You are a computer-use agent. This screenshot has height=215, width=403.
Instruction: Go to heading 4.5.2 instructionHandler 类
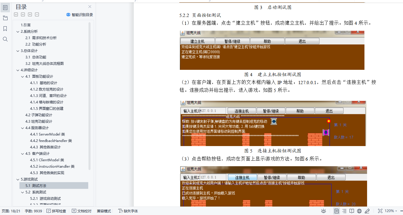coord(52,167)
